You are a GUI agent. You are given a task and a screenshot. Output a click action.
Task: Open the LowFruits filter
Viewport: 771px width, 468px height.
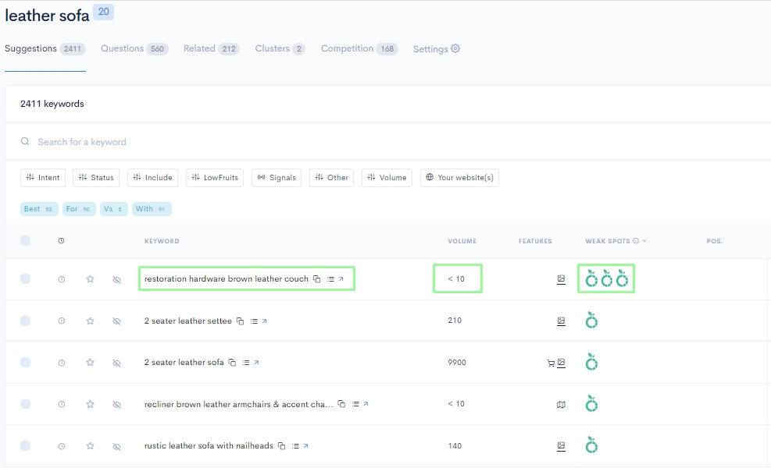(215, 178)
